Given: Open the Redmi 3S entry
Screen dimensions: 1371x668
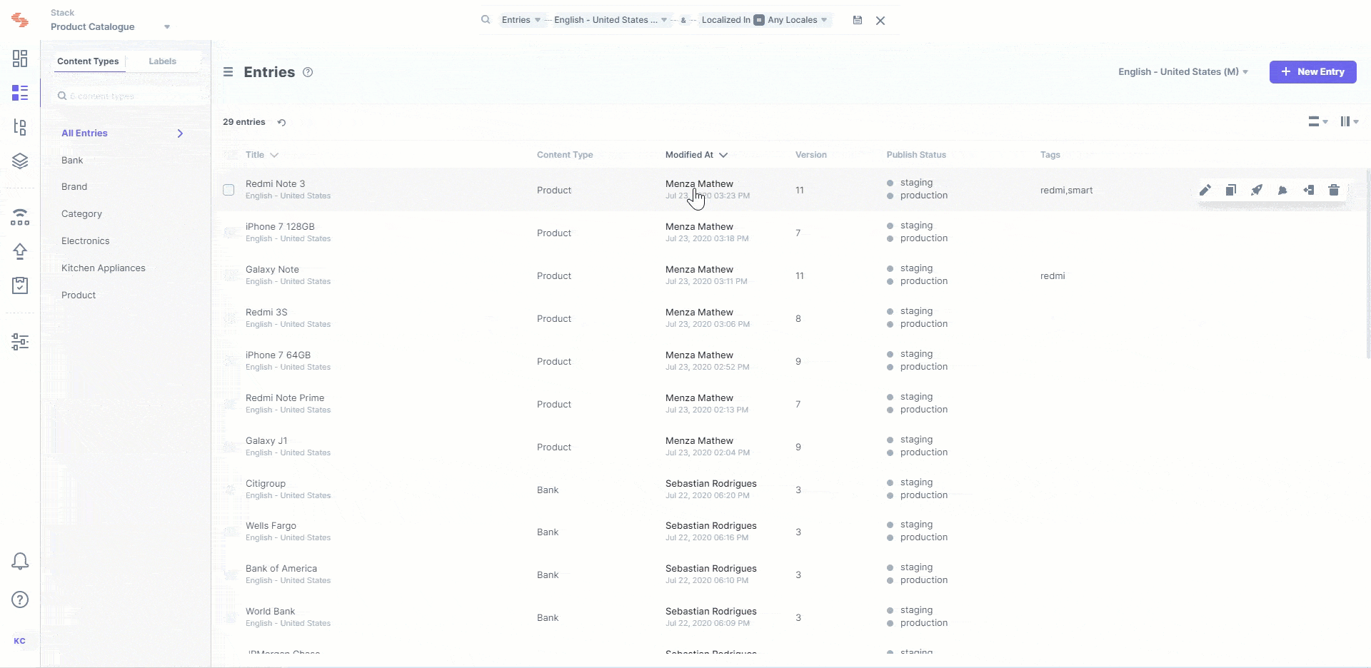Looking at the screenshot, I should (x=266, y=313).
